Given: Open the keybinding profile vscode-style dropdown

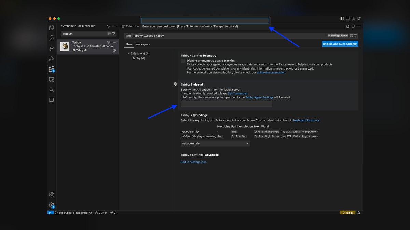Looking at the screenshot, I should tap(215, 144).
